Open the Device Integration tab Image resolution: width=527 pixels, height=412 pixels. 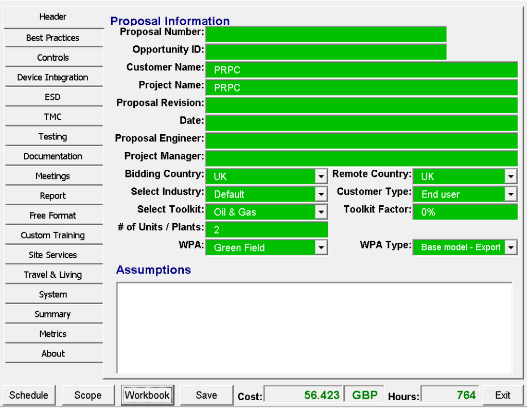(x=53, y=78)
